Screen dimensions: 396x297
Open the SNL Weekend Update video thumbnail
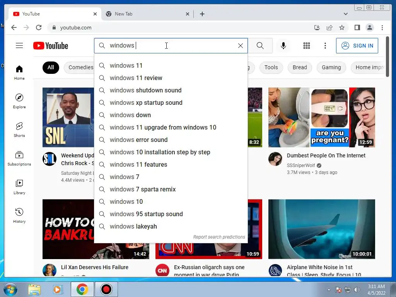tap(68, 117)
